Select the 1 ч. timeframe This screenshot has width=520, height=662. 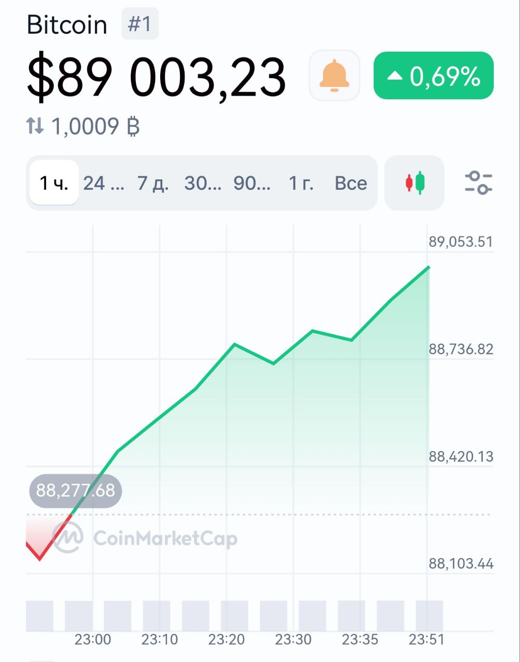click(54, 183)
